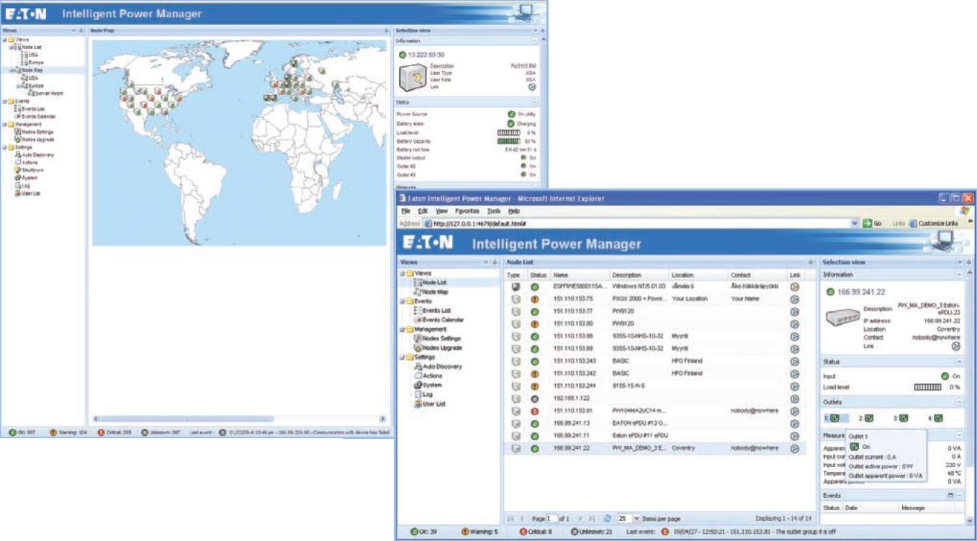Click the Link icon in Information panel
The image size is (977, 541).
coord(956,346)
